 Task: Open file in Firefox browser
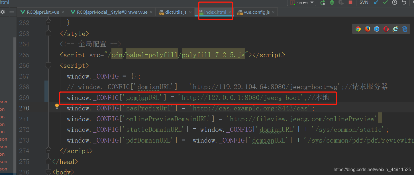(368, 29)
